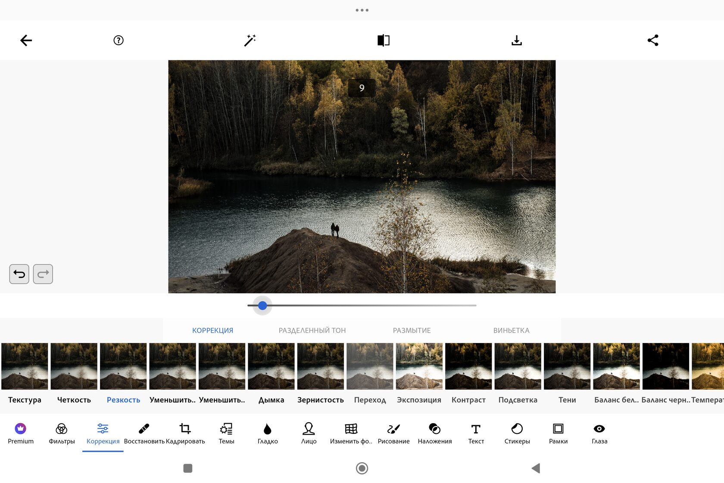Switch to the РАЗМЫТИЕ tab
This screenshot has height=483, width=724.
412,330
